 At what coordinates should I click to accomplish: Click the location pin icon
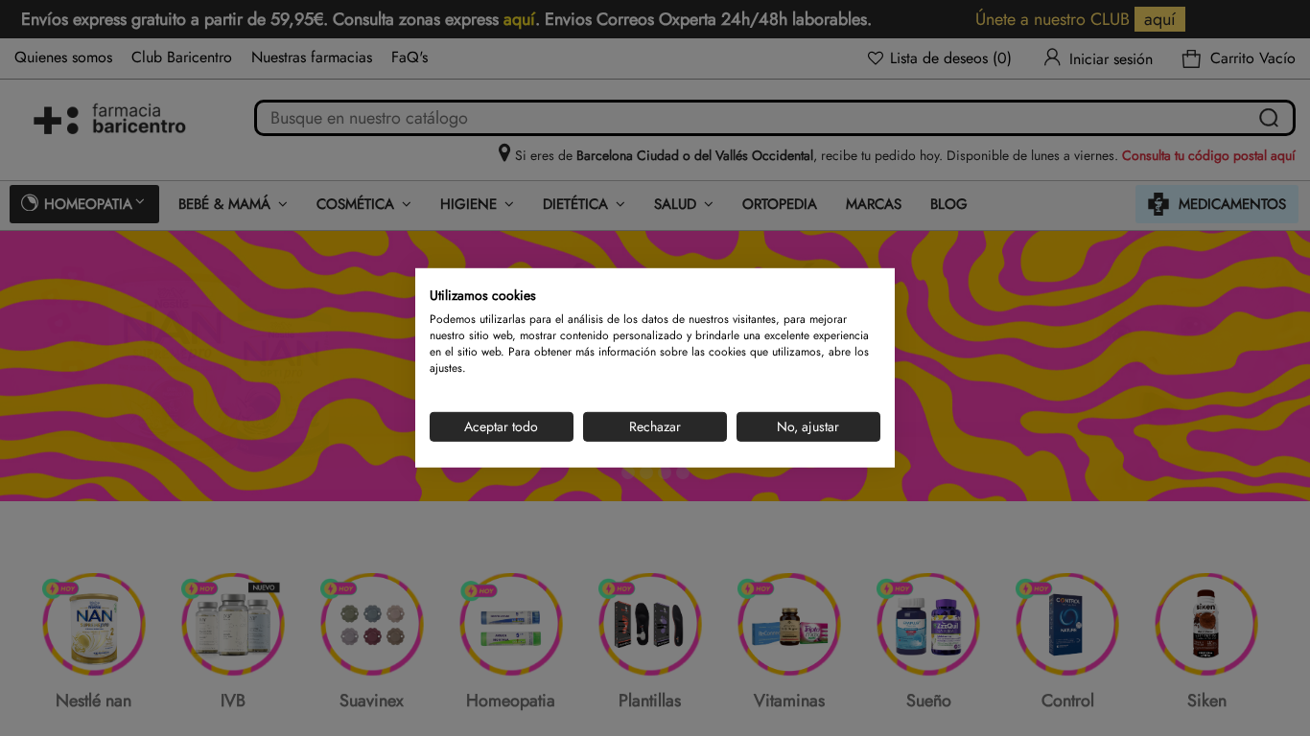point(504,153)
